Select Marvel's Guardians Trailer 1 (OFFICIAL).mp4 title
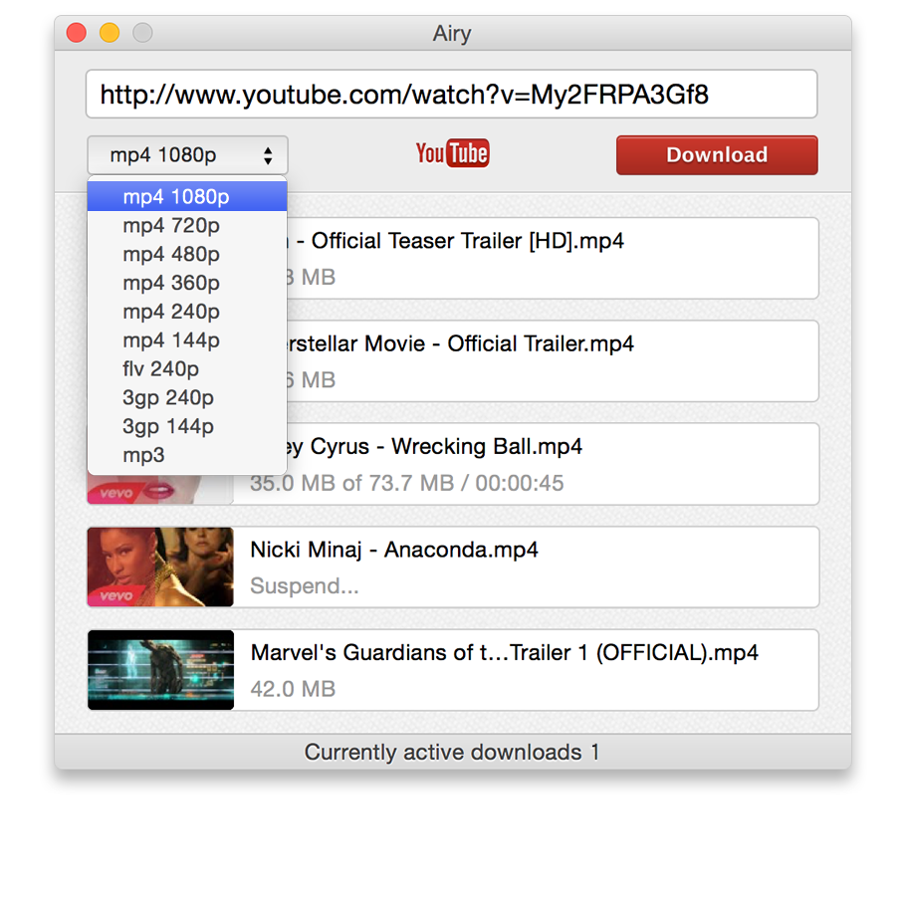 tap(505, 653)
